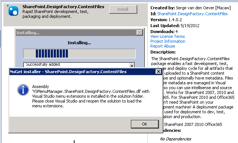The image size is (238, 143).
Task: Click the Report Abuse link
Action: pos(163,46)
